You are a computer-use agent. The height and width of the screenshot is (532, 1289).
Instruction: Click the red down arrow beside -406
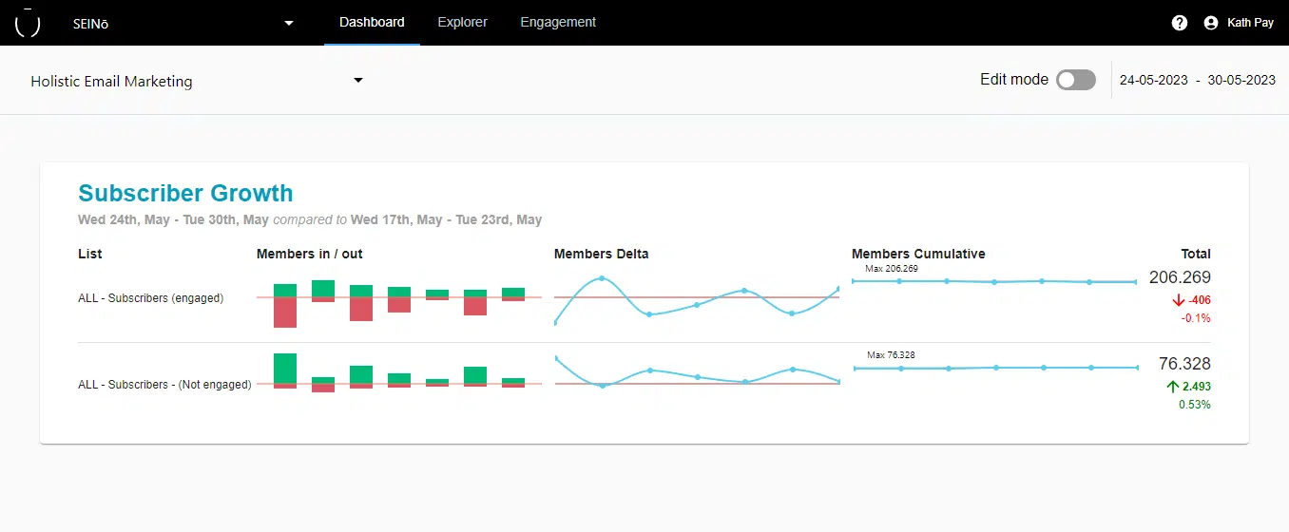1179,300
